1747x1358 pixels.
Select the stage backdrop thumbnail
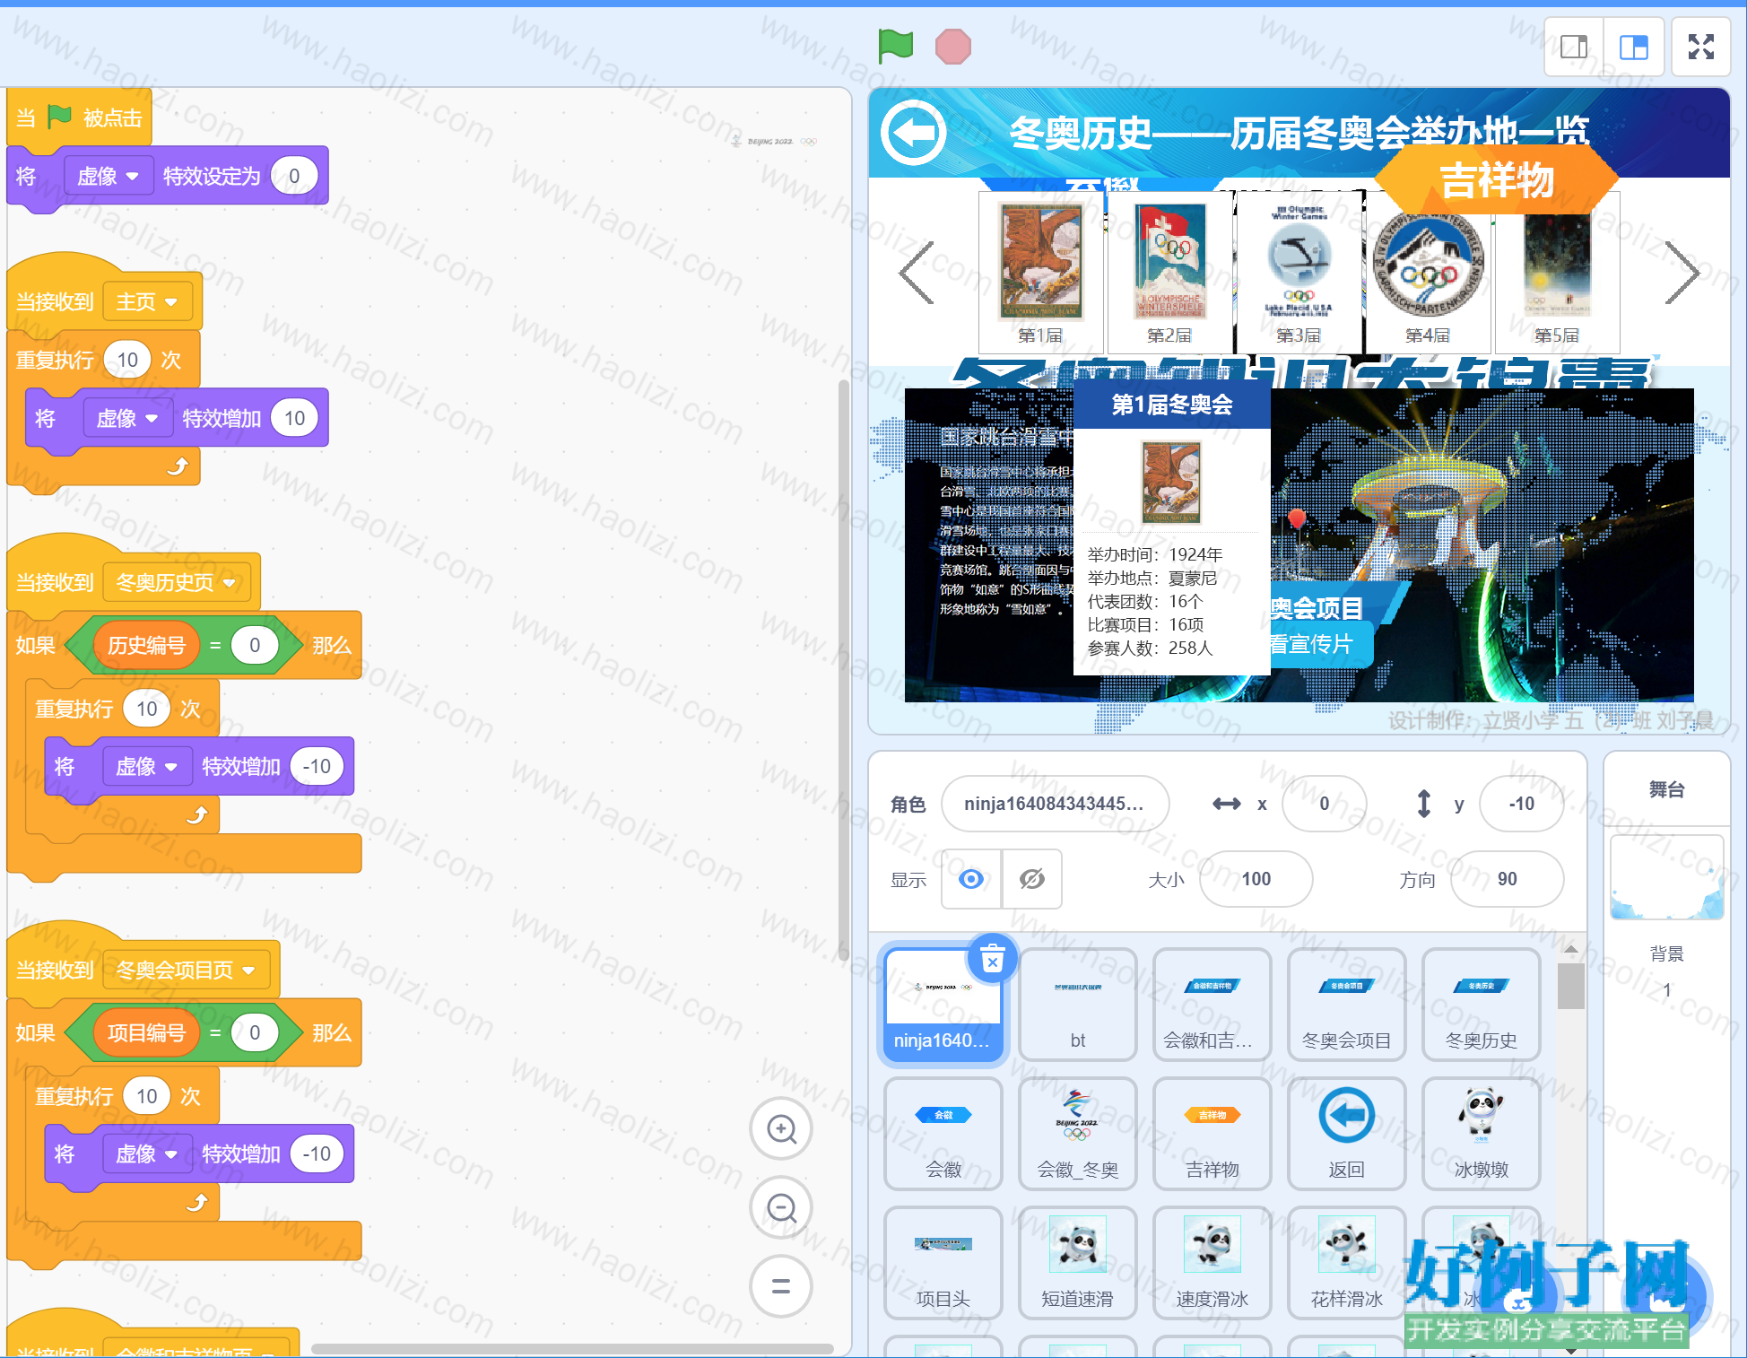point(1666,877)
